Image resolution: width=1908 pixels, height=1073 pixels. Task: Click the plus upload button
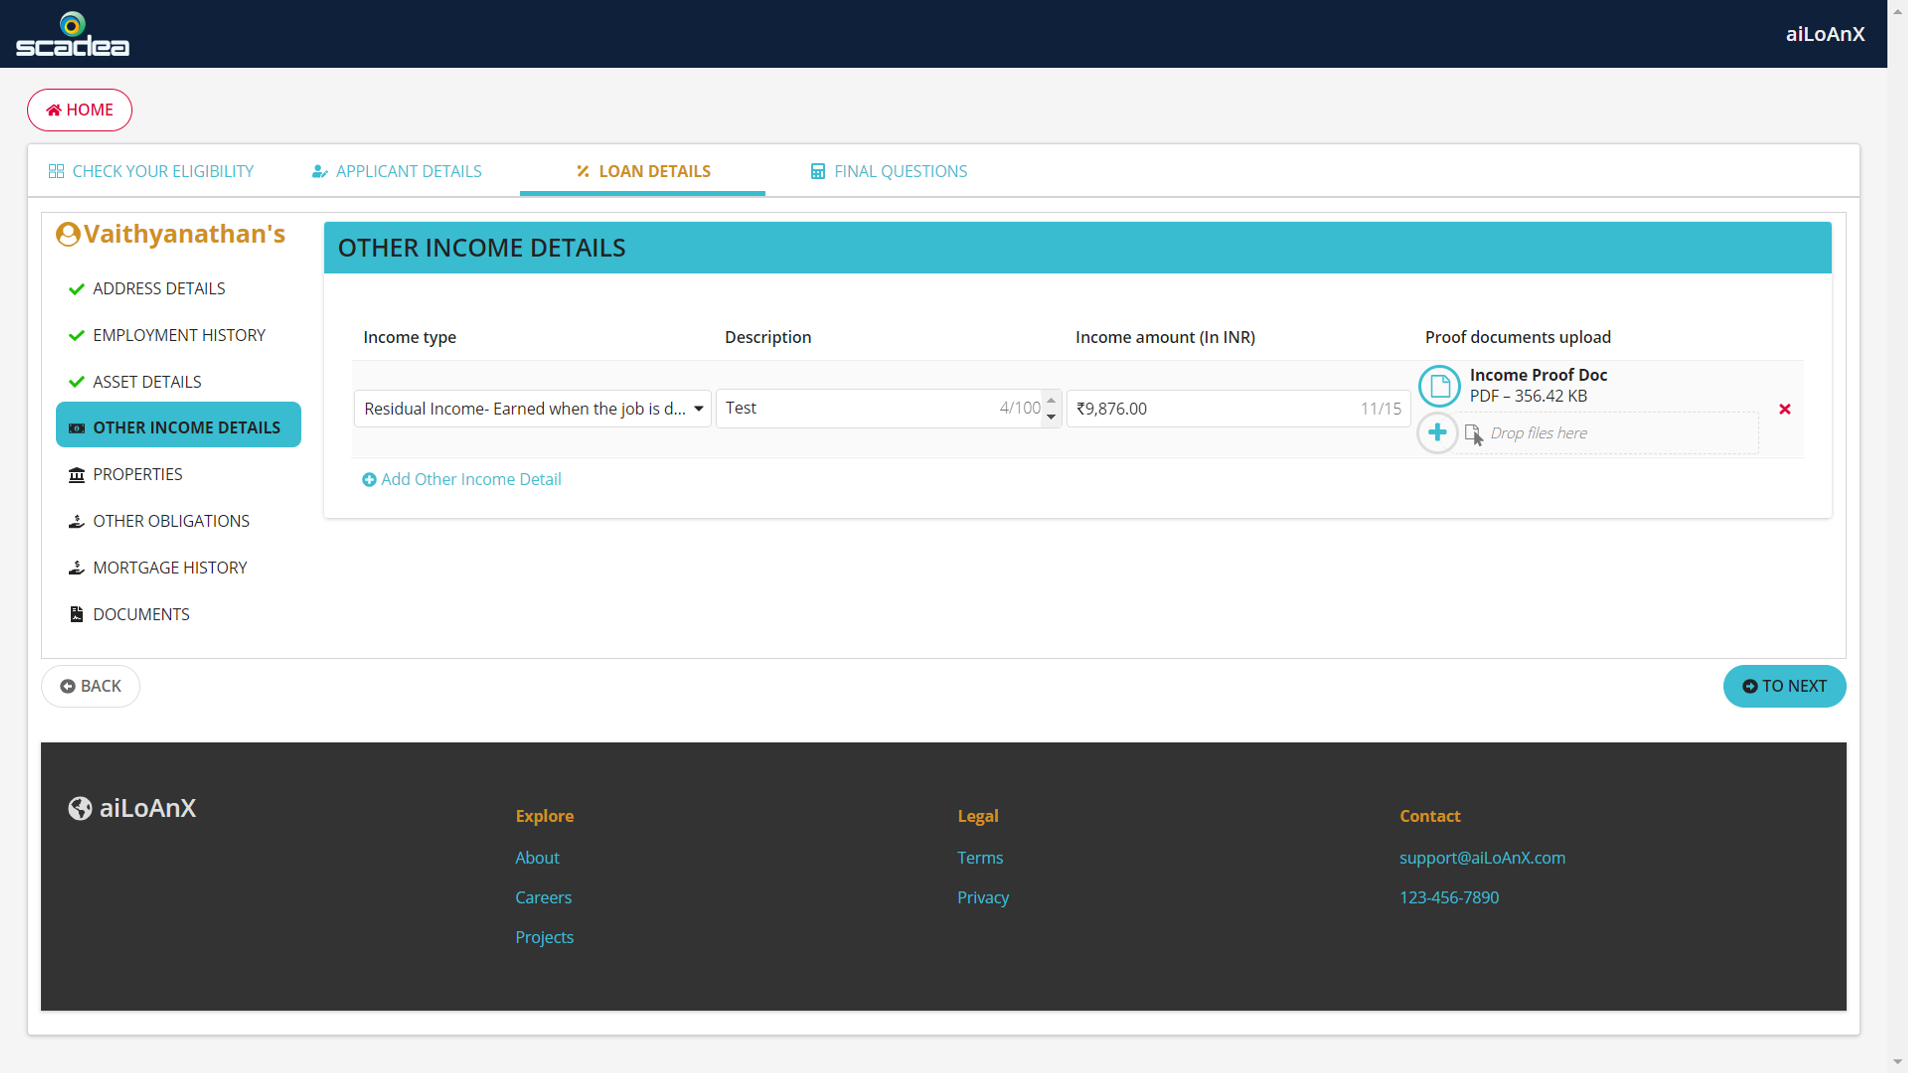click(1437, 433)
